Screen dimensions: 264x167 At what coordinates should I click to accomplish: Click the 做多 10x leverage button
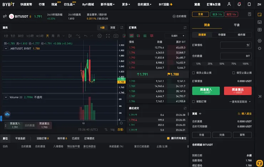(217, 14)
